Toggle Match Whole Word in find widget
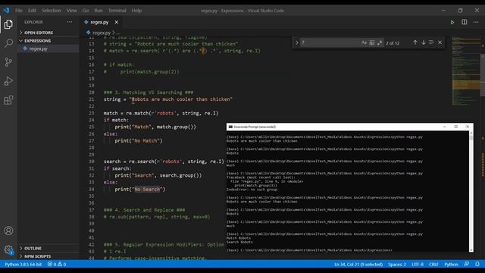This screenshot has height=273, width=485. tap(372, 42)
